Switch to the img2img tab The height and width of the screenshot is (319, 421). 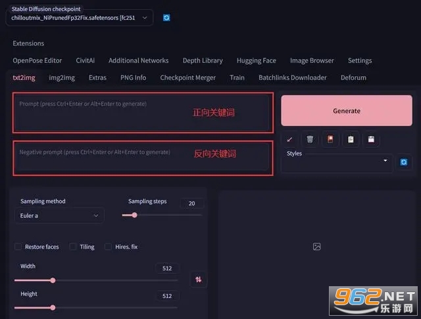pos(62,77)
